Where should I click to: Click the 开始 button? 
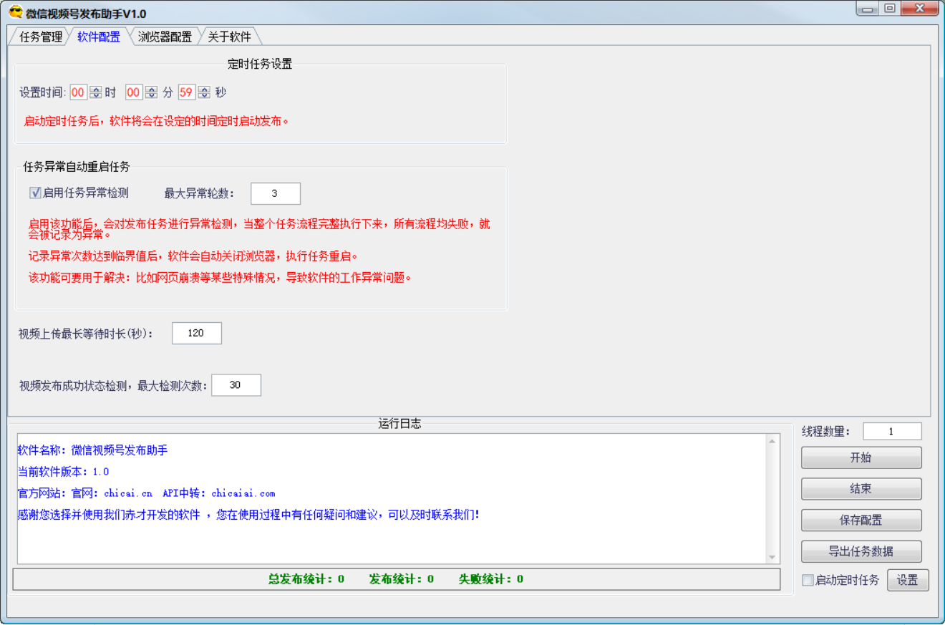[x=861, y=458]
